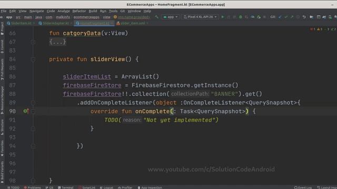Click the stop button in toolbar
This screenshot has height=189, width=337.
pyautogui.click(x=264, y=17)
